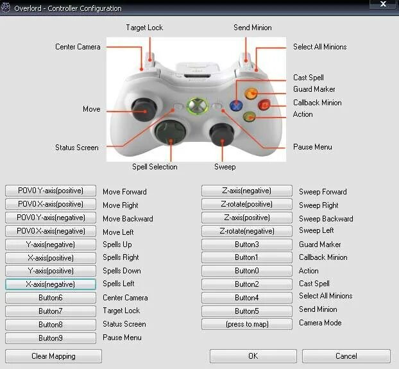Remap Move Backward button POV0 Y-axis(negative)
Viewport: 399px width, 369px height.
[51, 218]
